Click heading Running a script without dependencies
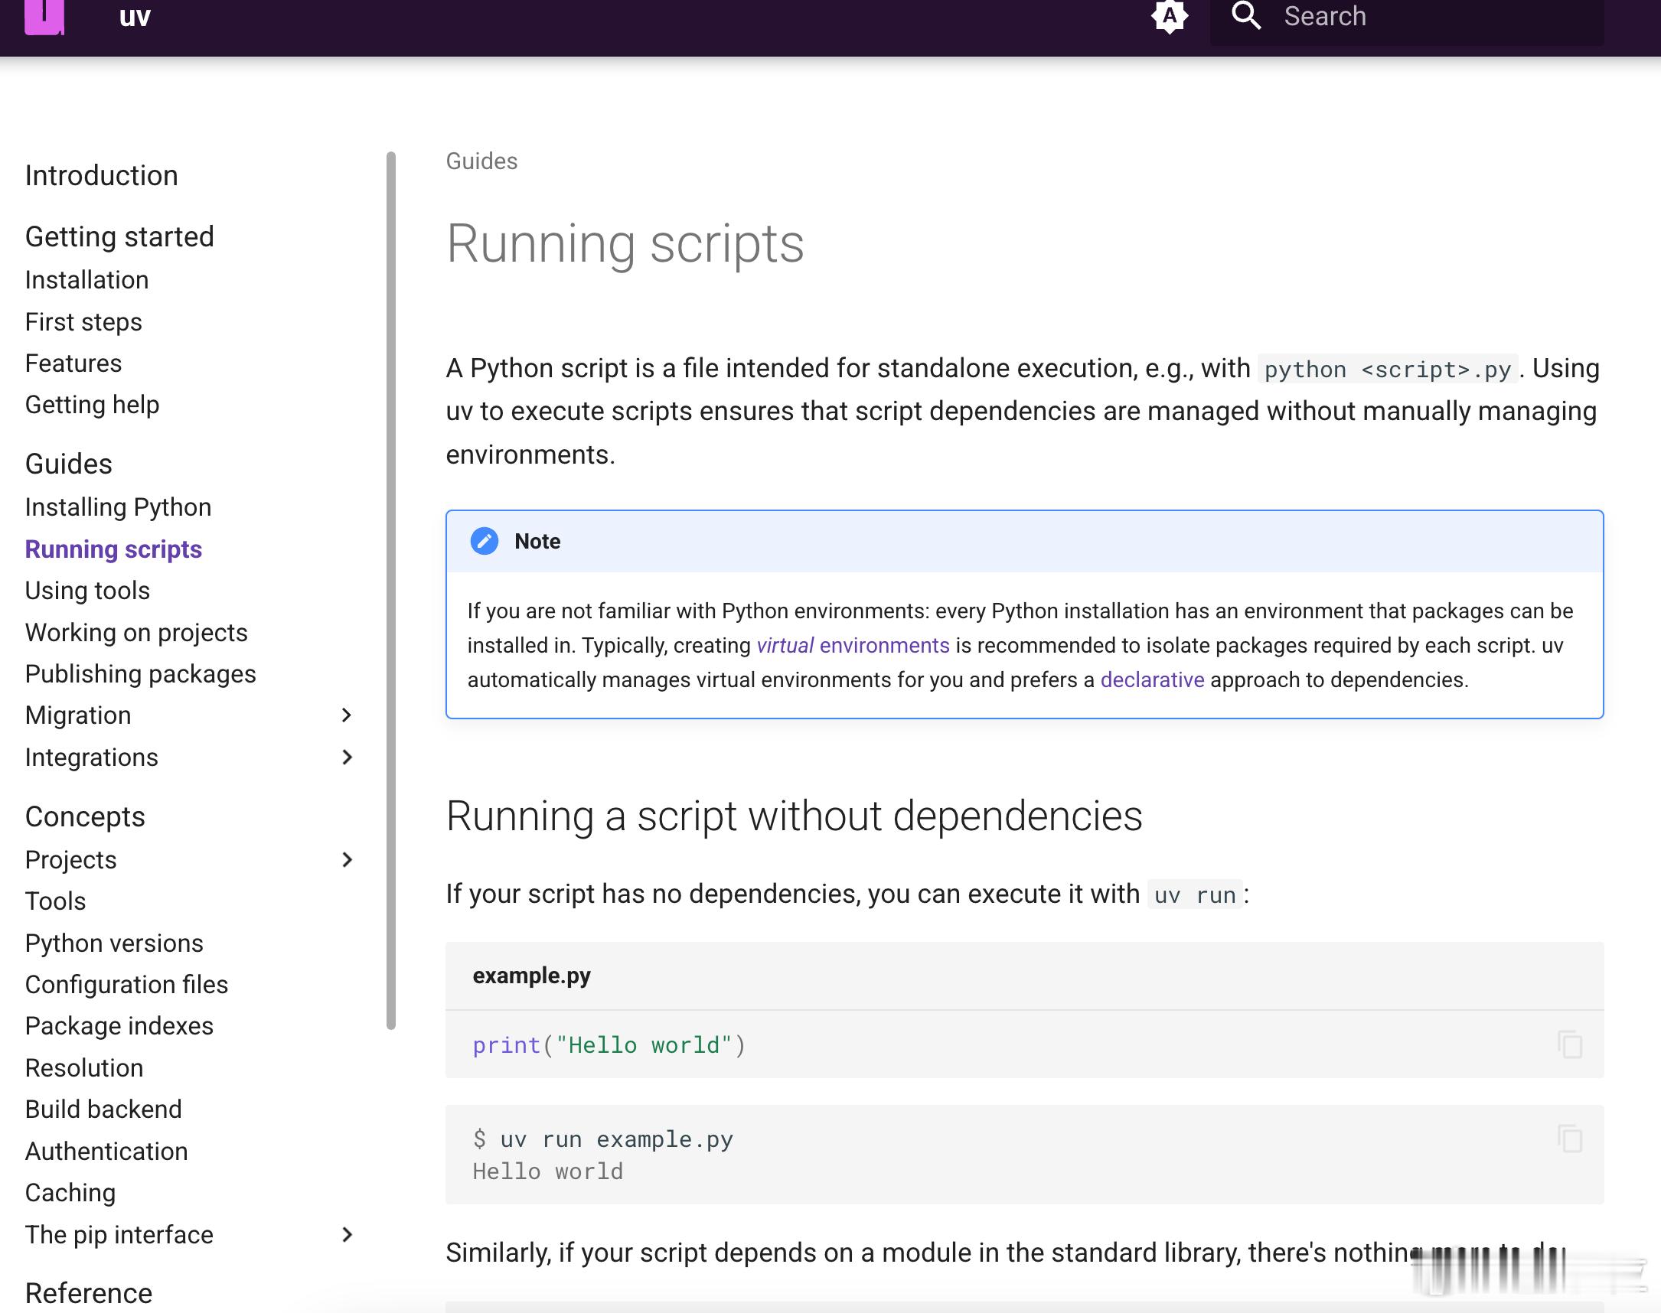The height and width of the screenshot is (1313, 1661). 794,816
